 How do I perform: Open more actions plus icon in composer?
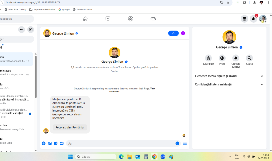44,143
